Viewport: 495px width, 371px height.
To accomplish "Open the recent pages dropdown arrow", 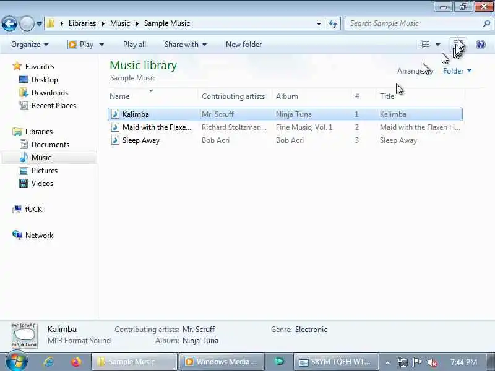I will click(39, 23).
